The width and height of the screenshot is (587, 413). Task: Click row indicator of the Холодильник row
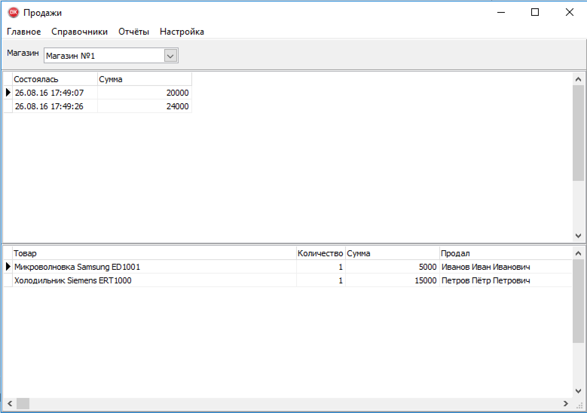click(8, 280)
